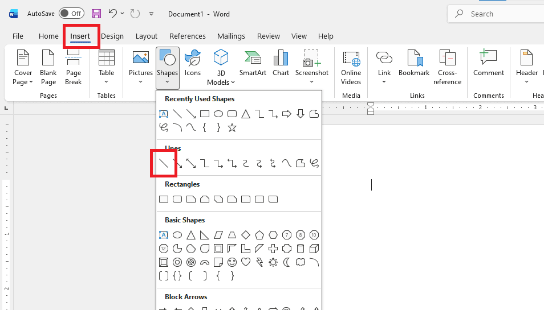Select the double arrow line under Lines
Viewport: 544px width, 310px height.
click(191, 163)
